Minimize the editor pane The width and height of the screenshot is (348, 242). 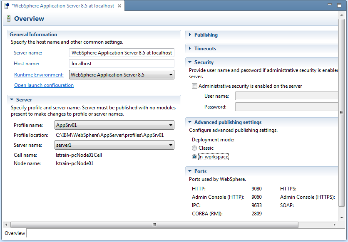[330, 5]
